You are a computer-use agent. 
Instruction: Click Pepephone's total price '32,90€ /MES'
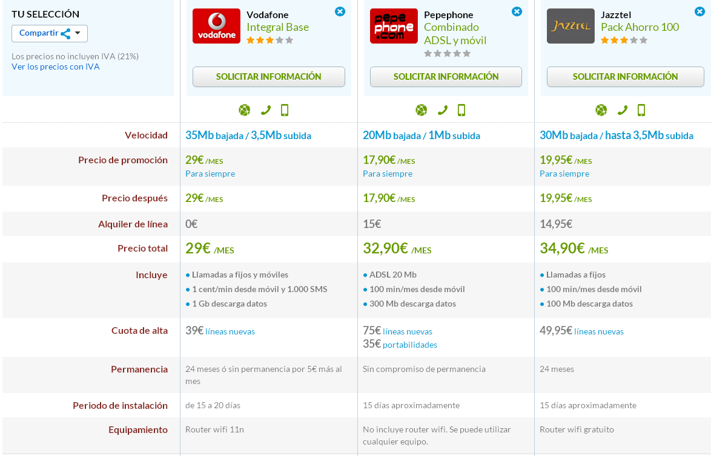(397, 249)
